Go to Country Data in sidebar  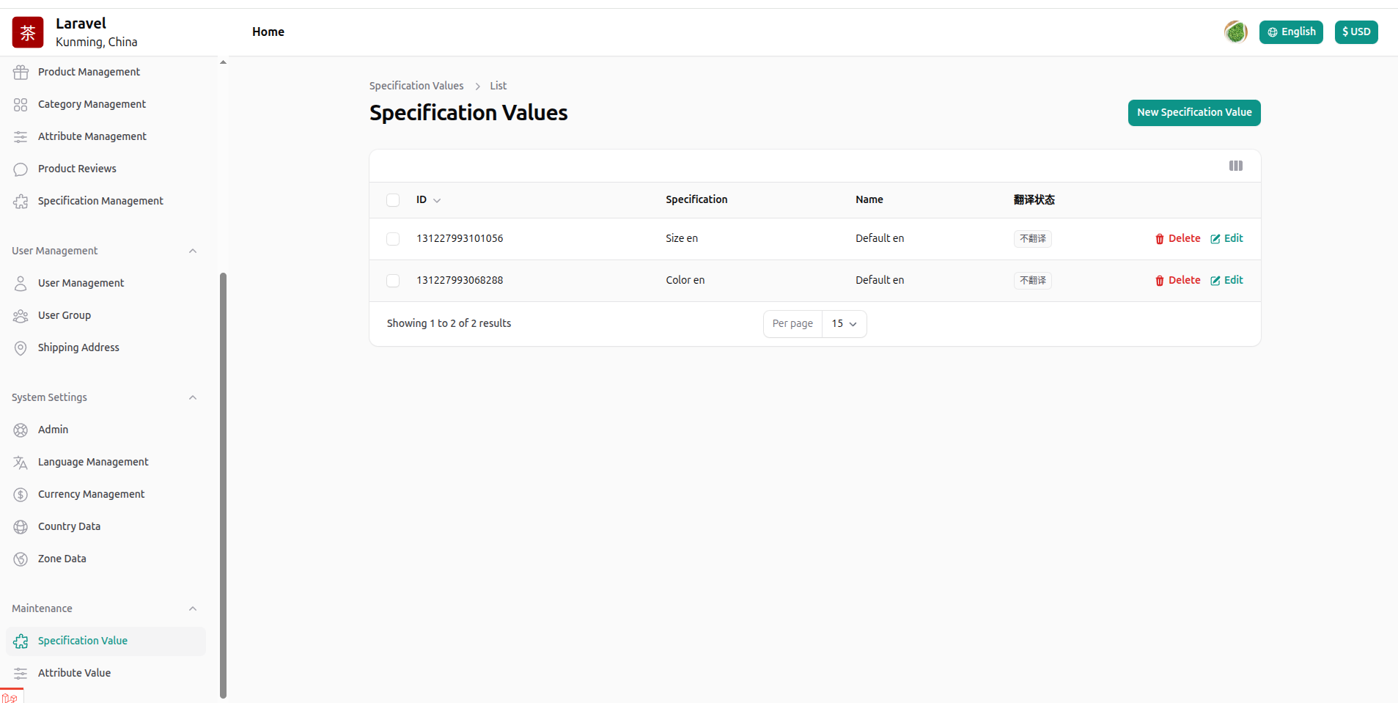(x=69, y=526)
